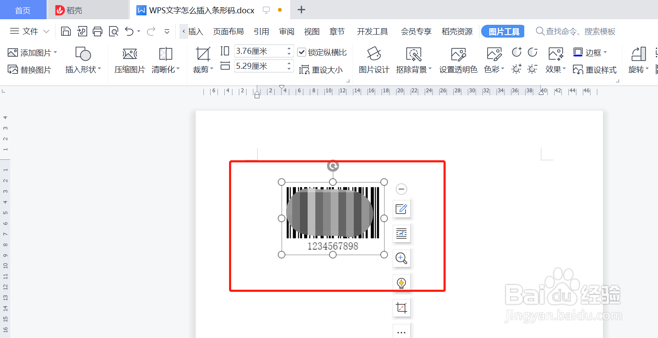
Task: Toggle the Lock Aspect Ratio (锁定纵横比) checkbox
Action: (x=302, y=52)
